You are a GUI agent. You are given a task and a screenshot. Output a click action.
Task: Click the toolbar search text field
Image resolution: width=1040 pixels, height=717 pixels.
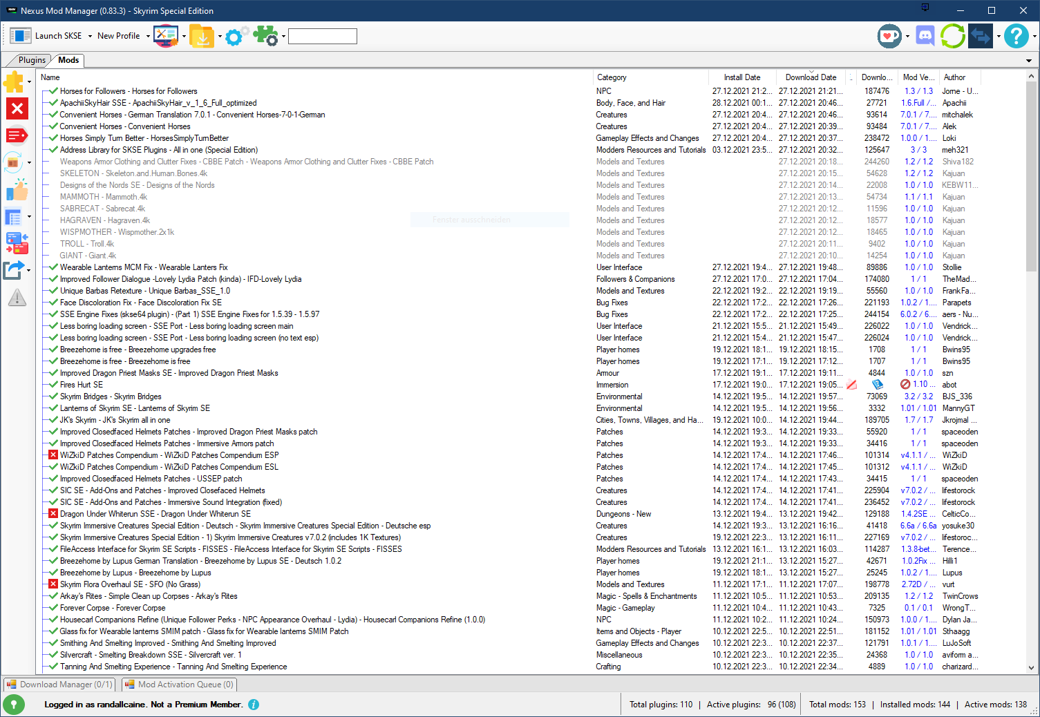[322, 36]
